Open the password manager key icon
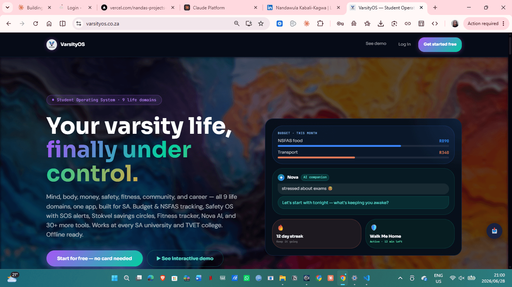The height and width of the screenshot is (287, 512). pyautogui.click(x=340, y=24)
